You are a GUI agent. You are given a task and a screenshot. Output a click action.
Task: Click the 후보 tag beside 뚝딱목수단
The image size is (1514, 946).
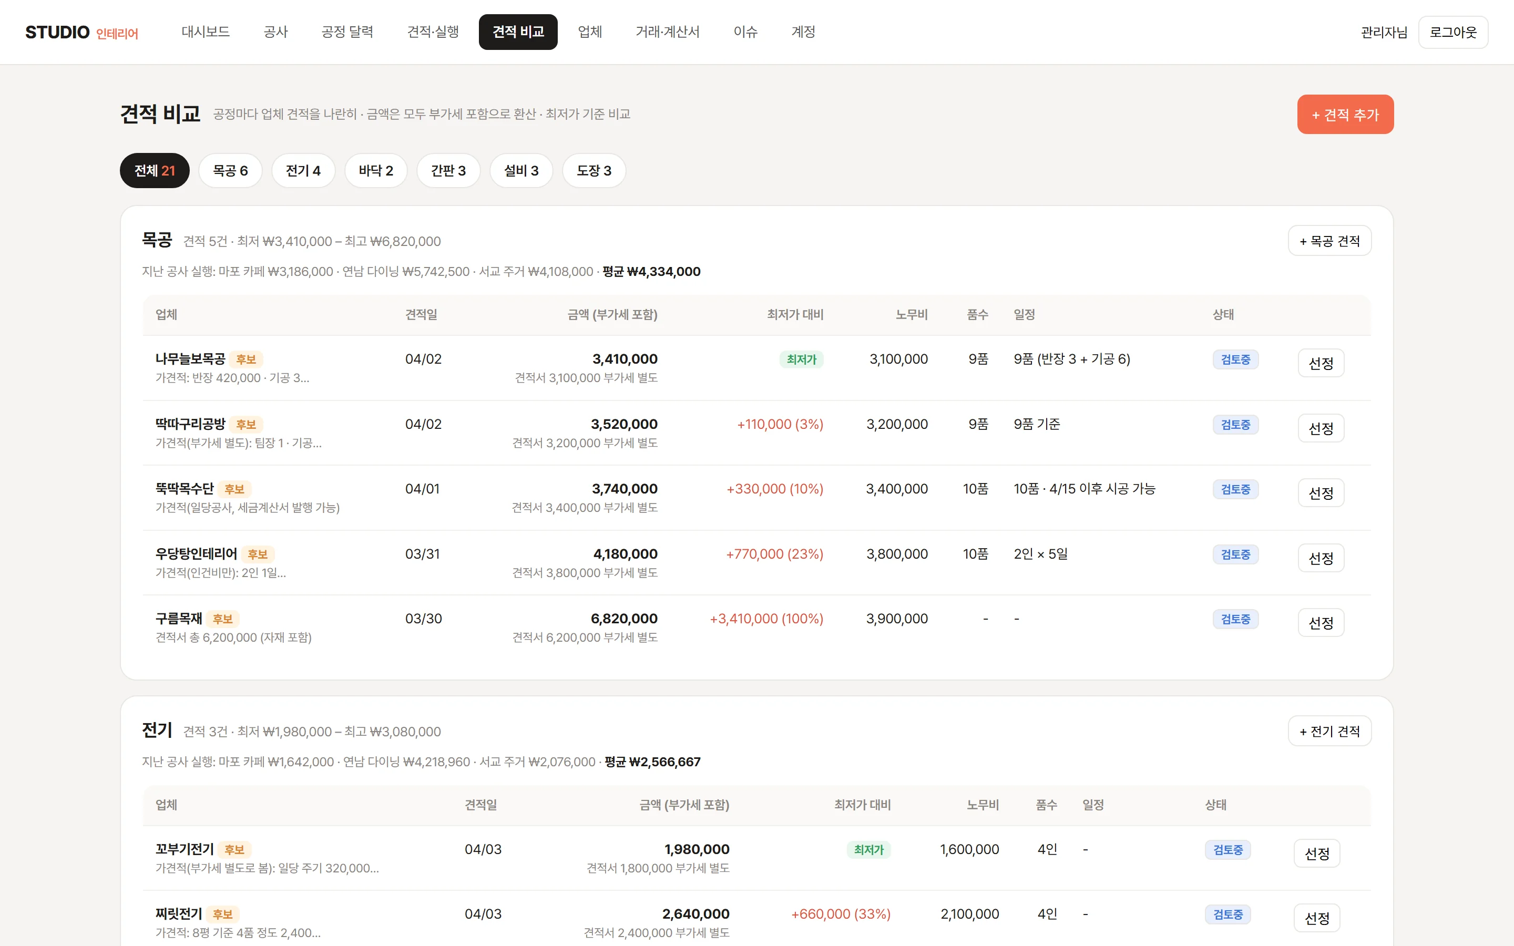(x=234, y=489)
